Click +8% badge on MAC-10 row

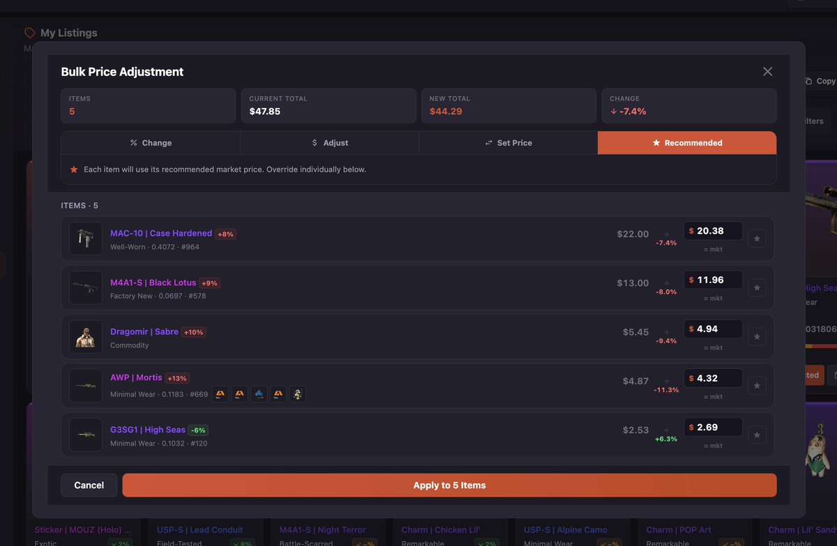(225, 234)
